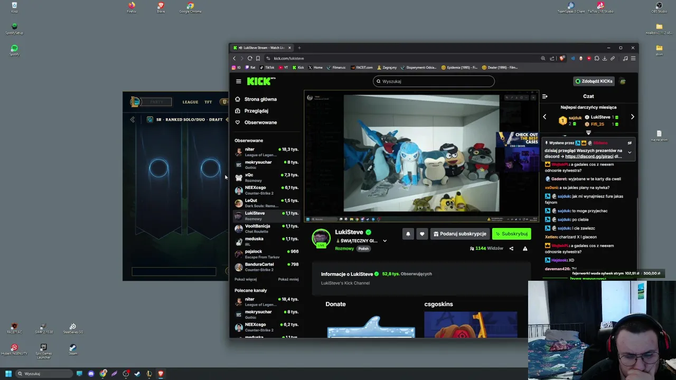Open Brave Shields lion icon
The width and height of the screenshot is (676, 380).
562,58
